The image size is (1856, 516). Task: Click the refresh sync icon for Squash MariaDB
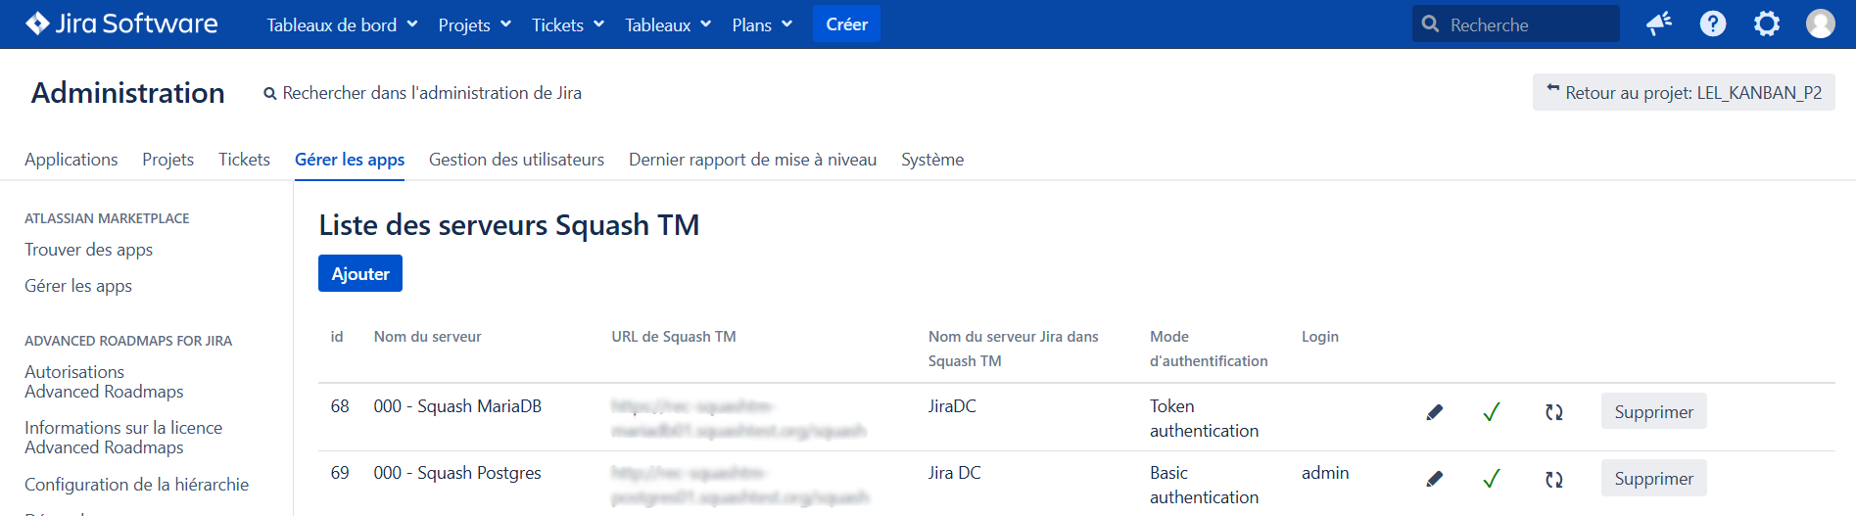click(1553, 412)
